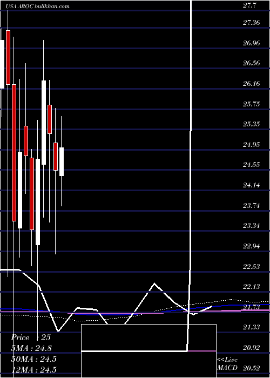
Task: Click the 23.34 price axis label
Action: click(251, 226)
